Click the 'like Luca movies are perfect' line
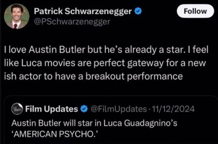Screen dimensions: 218x144 105,63
